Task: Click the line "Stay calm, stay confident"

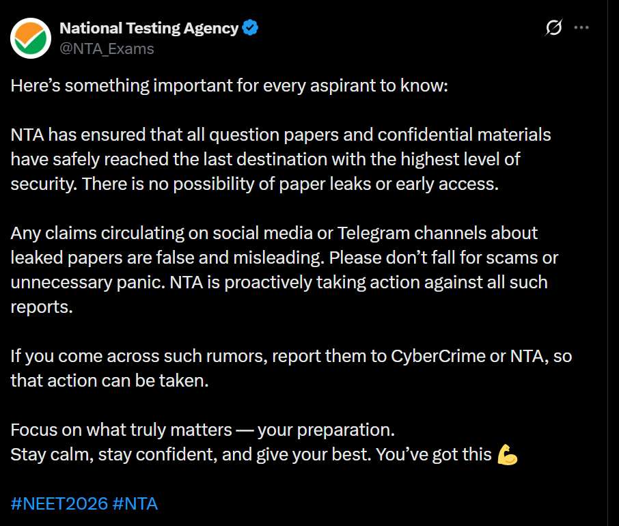Action: (250, 454)
